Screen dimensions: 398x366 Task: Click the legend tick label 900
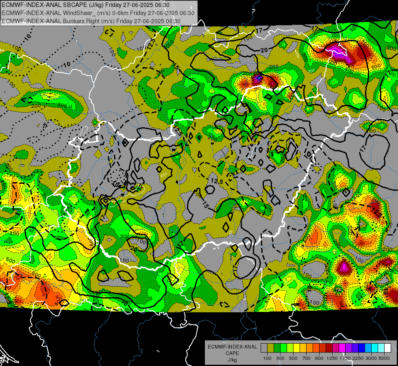click(x=319, y=358)
